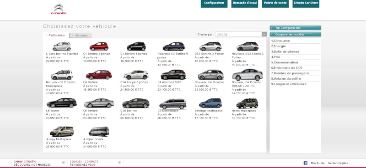
Task: Switch to the Particuliers tab
Action: click(56, 35)
